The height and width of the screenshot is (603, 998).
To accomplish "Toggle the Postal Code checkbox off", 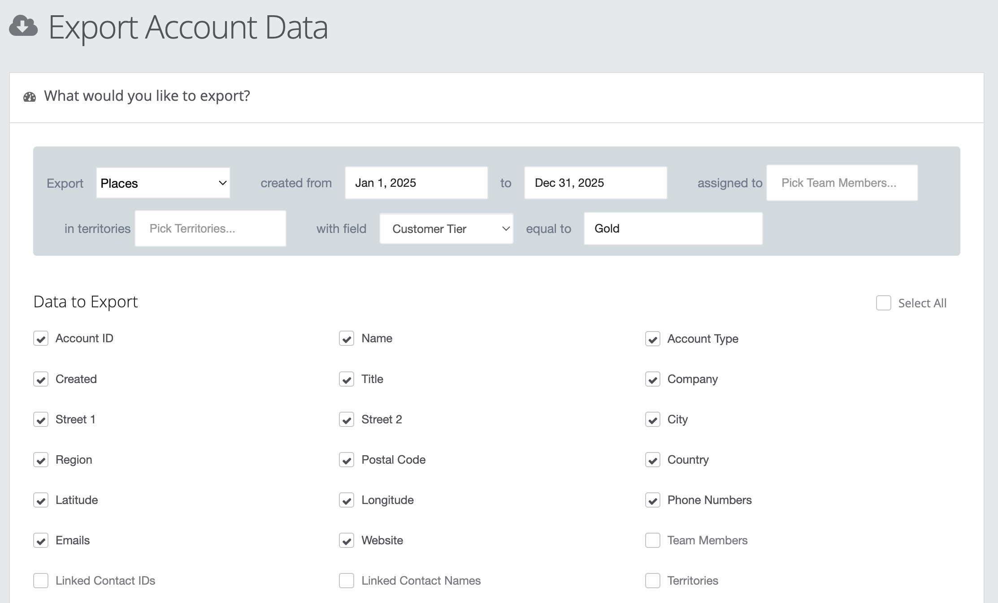I will [x=347, y=460].
